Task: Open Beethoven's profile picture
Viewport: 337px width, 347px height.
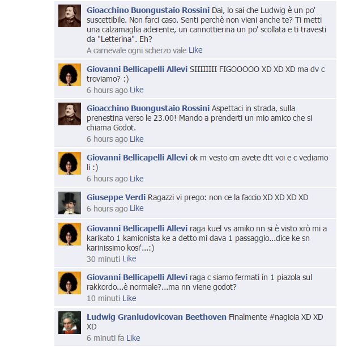Action: point(70,323)
